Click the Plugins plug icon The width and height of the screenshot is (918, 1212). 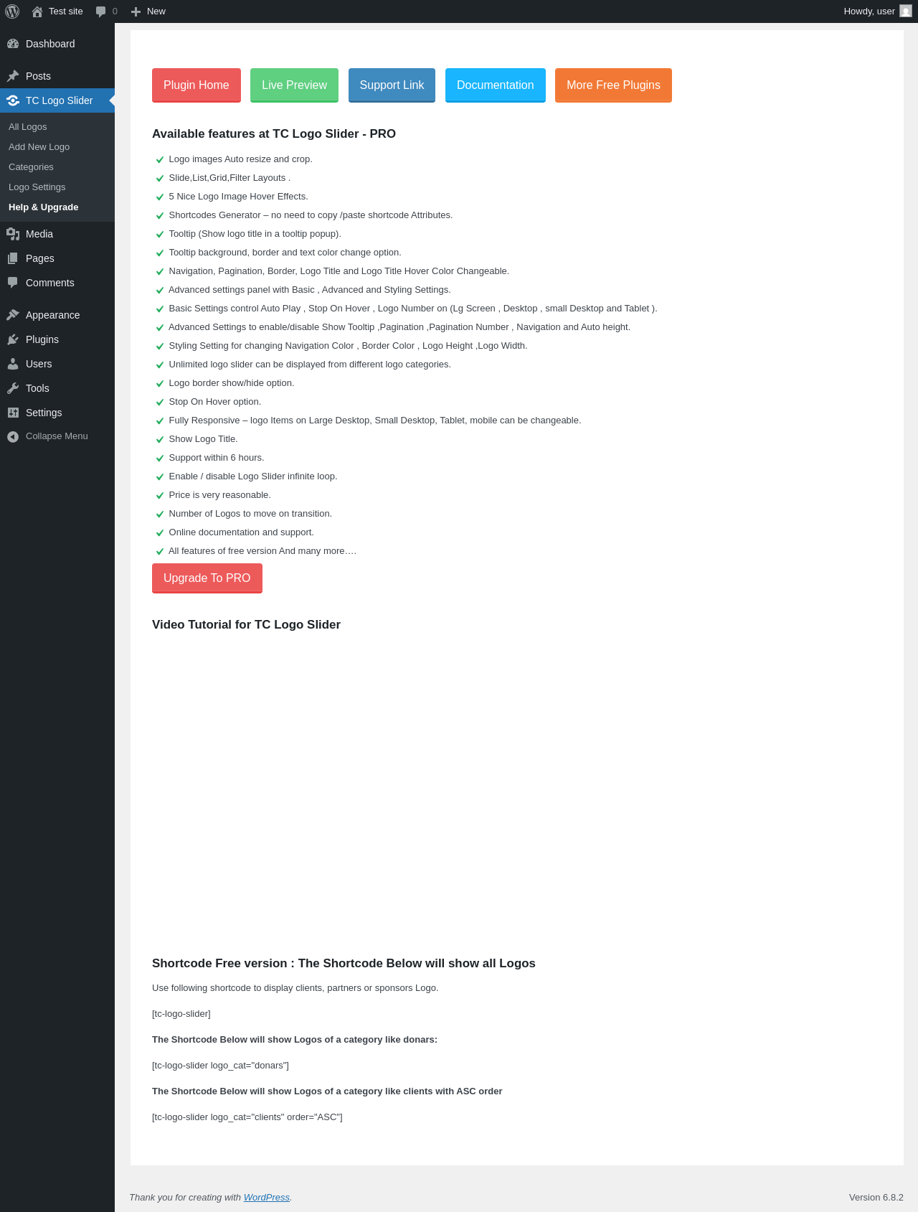[x=13, y=339]
